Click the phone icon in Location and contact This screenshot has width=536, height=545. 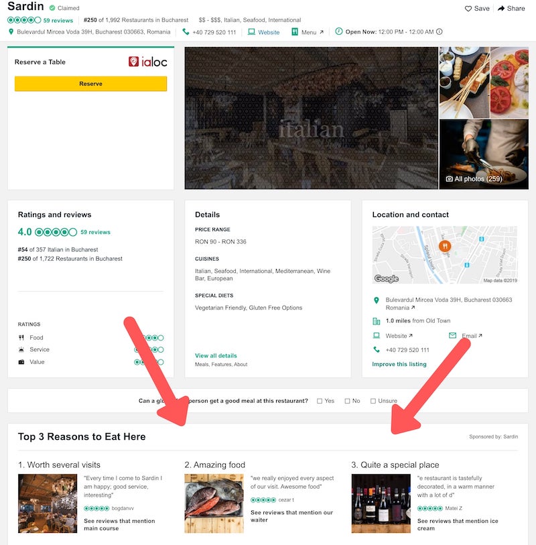click(377, 350)
